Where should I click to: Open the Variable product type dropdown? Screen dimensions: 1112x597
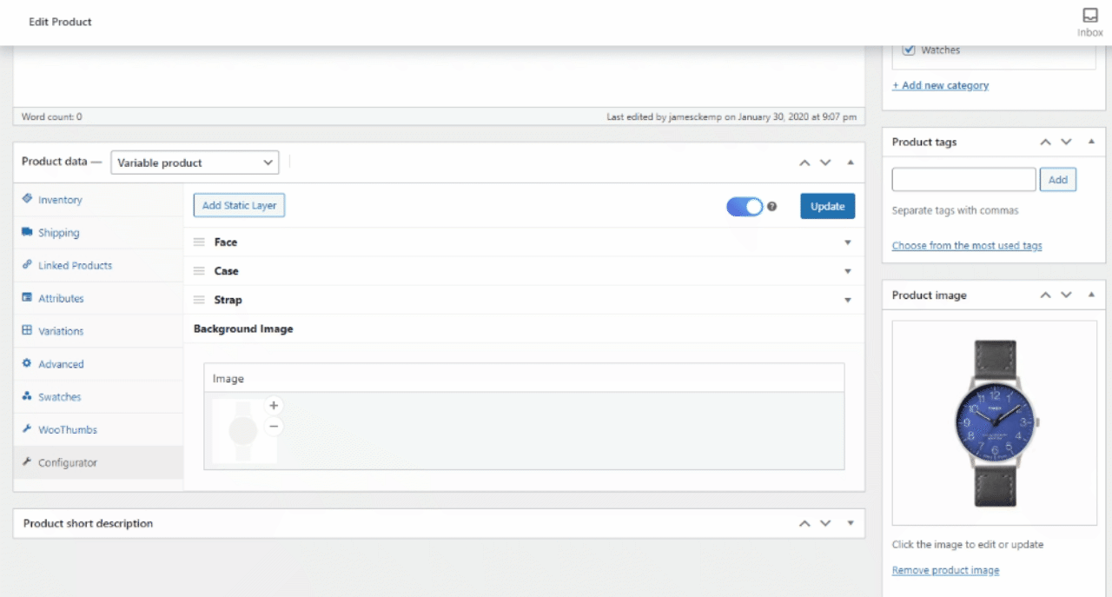click(x=194, y=163)
